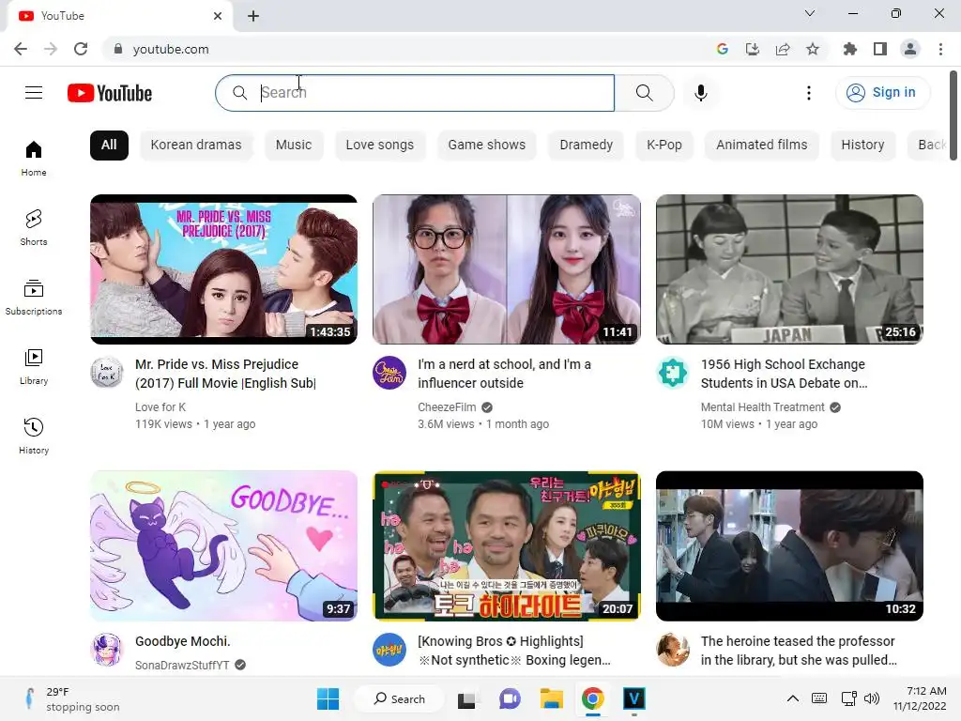Bookmark this page with star icon
Image resolution: width=961 pixels, height=721 pixels.
click(813, 49)
